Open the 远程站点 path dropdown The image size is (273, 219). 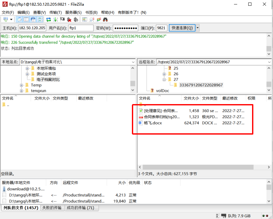pyautogui.click(x=269, y=62)
